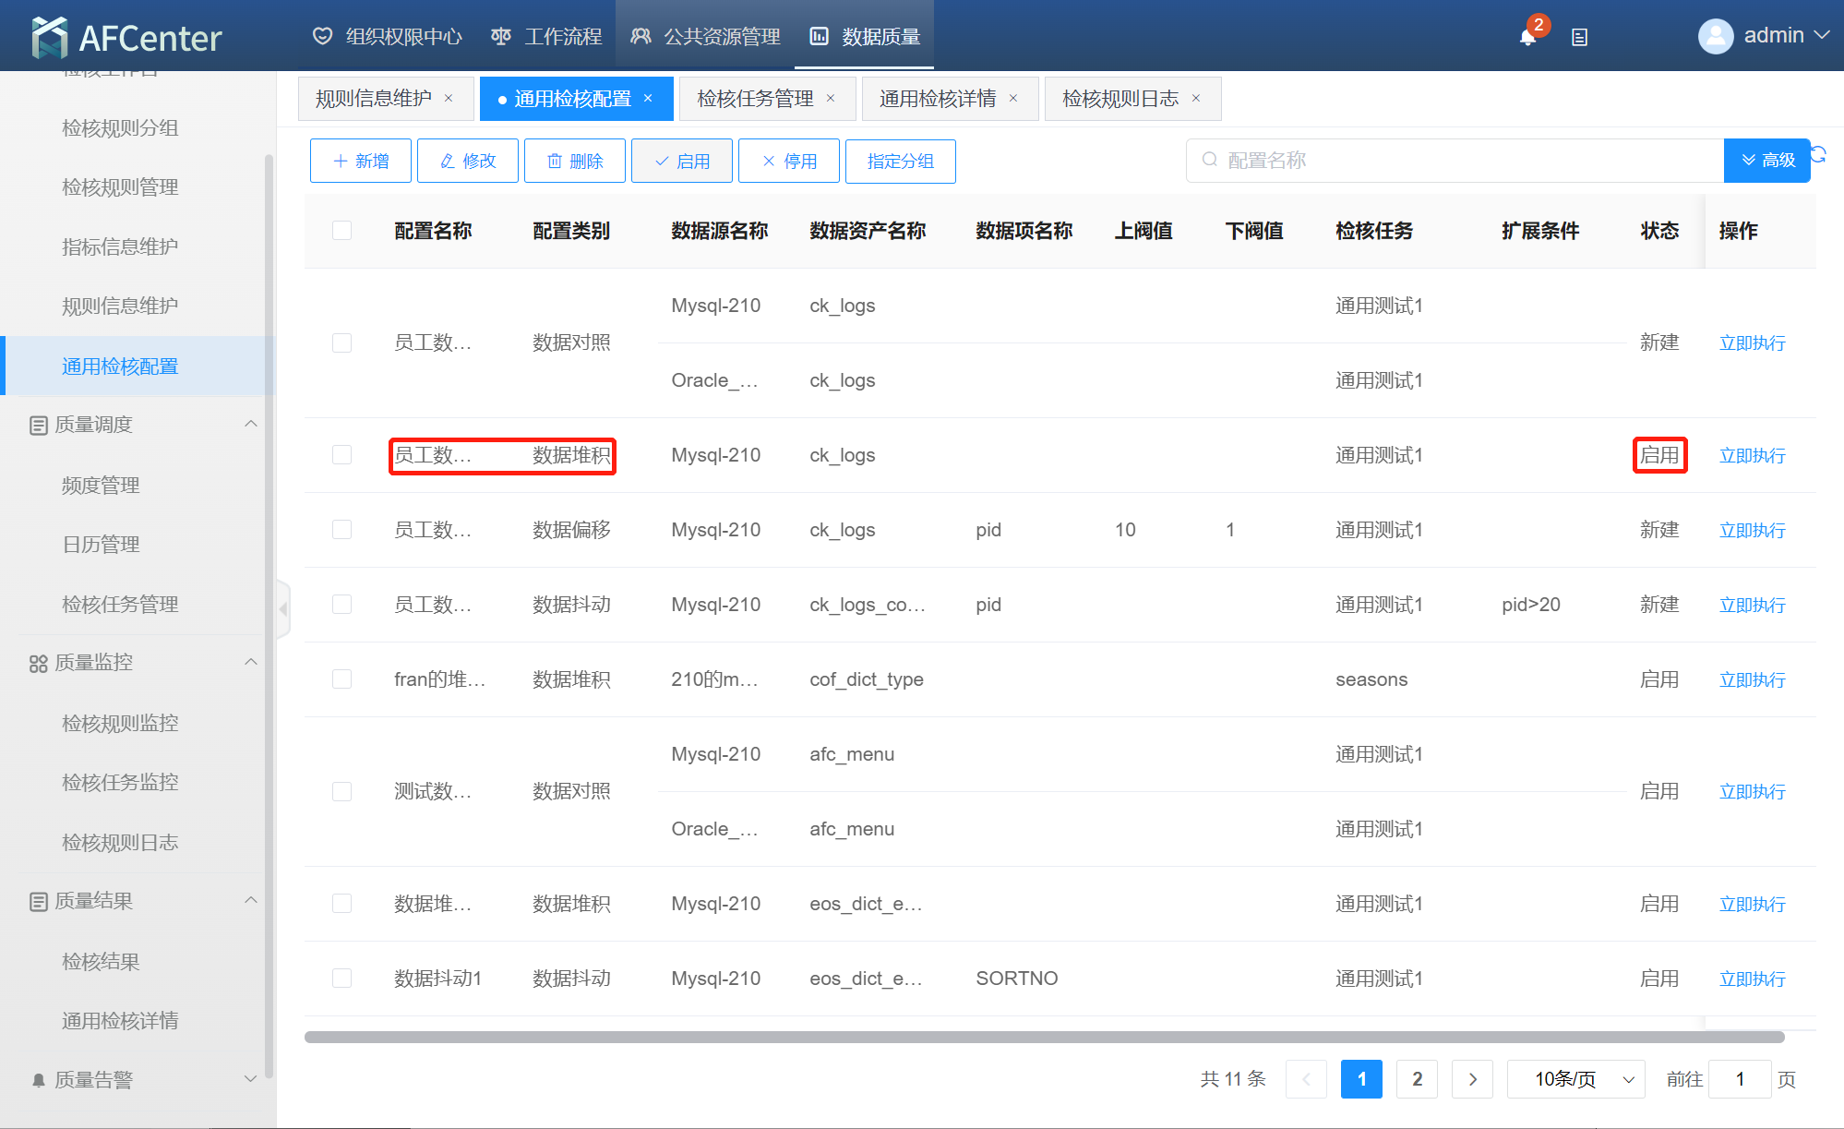Click the admin user avatar
The width and height of the screenshot is (1844, 1129).
click(1715, 36)
